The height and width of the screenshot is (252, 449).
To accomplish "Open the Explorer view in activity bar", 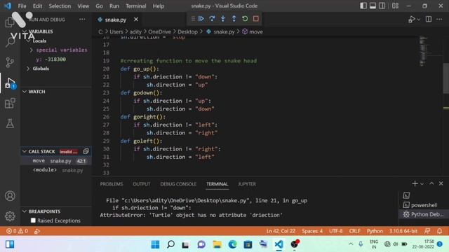I will coord(10,22).
